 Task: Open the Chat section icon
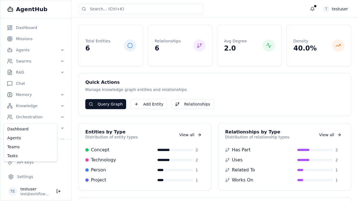10,83
